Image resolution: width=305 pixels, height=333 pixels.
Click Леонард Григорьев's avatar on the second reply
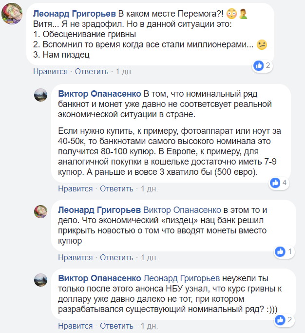(x=40, y=211)
